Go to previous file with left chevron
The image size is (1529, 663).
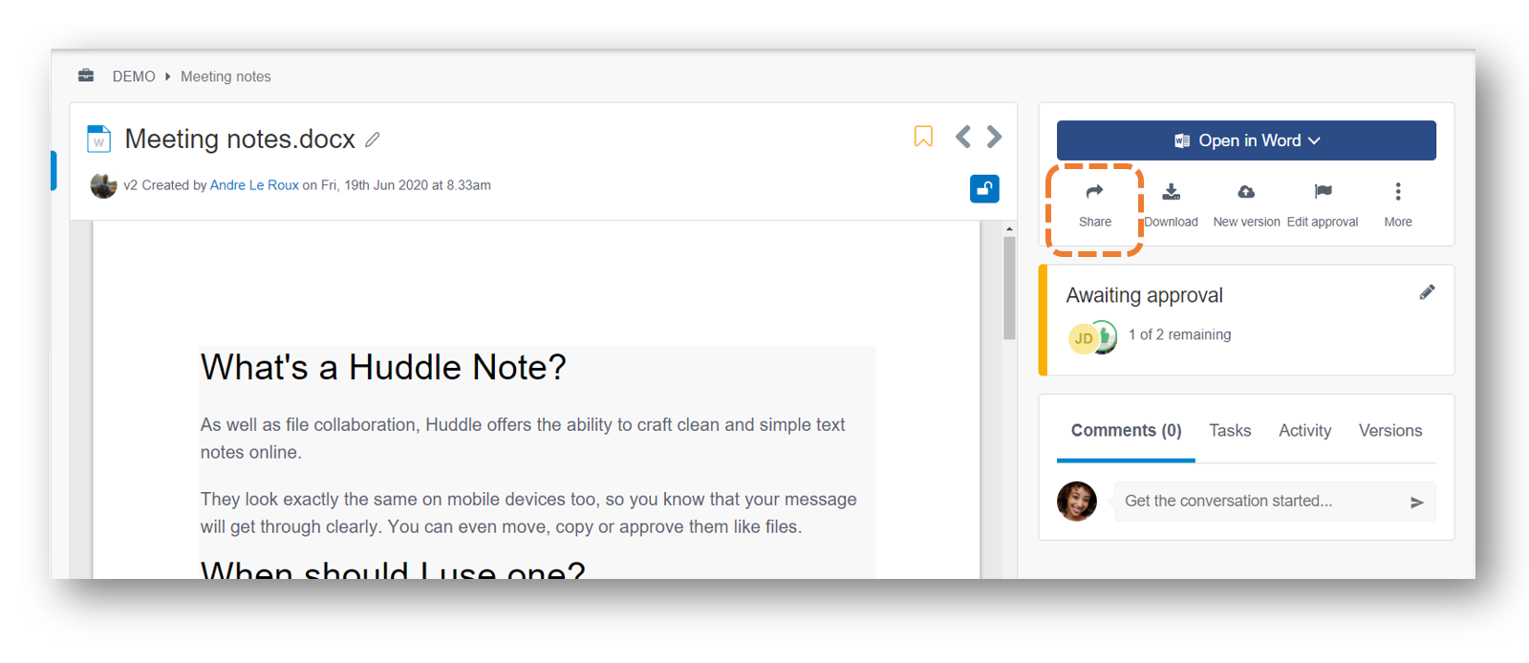pos(963,137)
